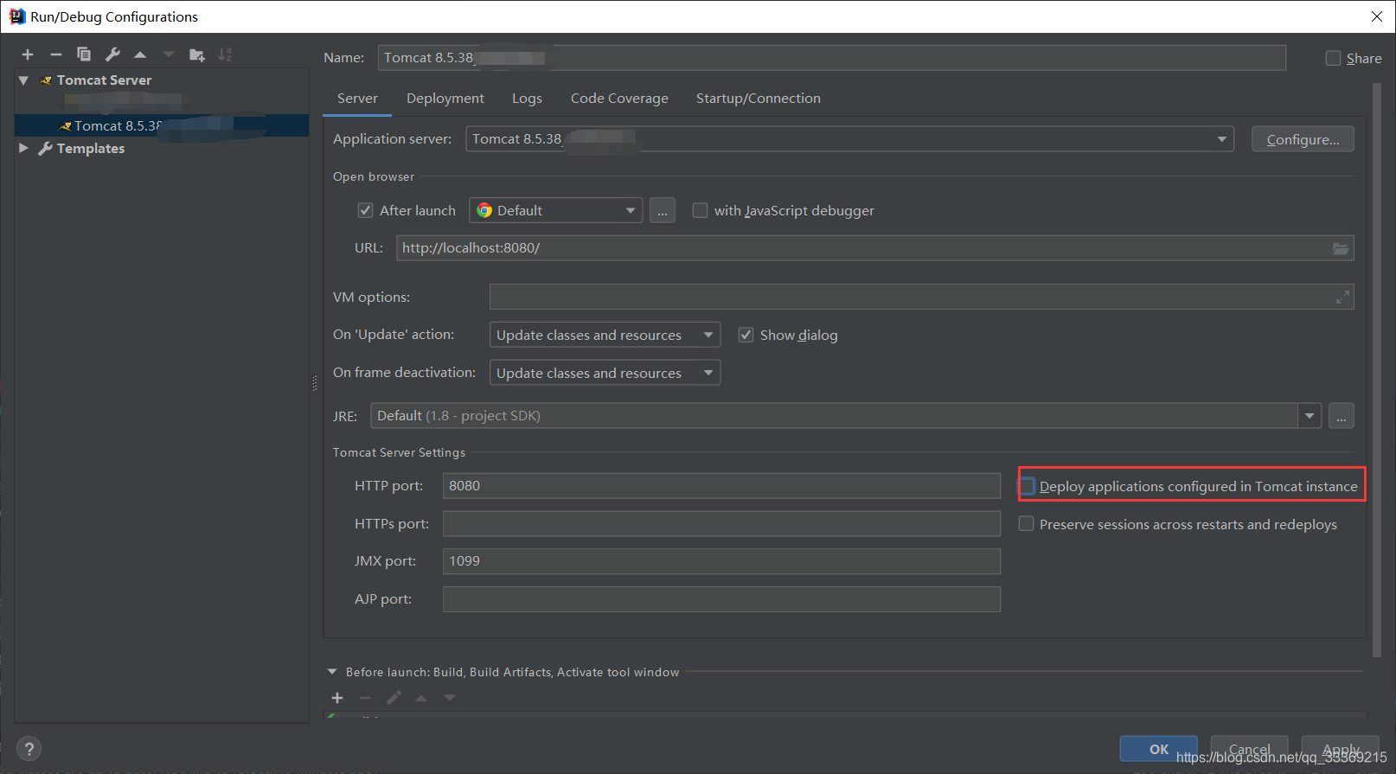Click the Cancel button
1396x774 pixels.
[1250, 749]
